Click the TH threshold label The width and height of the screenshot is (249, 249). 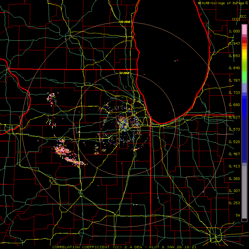pyautogui.click(x=238, y=216)
